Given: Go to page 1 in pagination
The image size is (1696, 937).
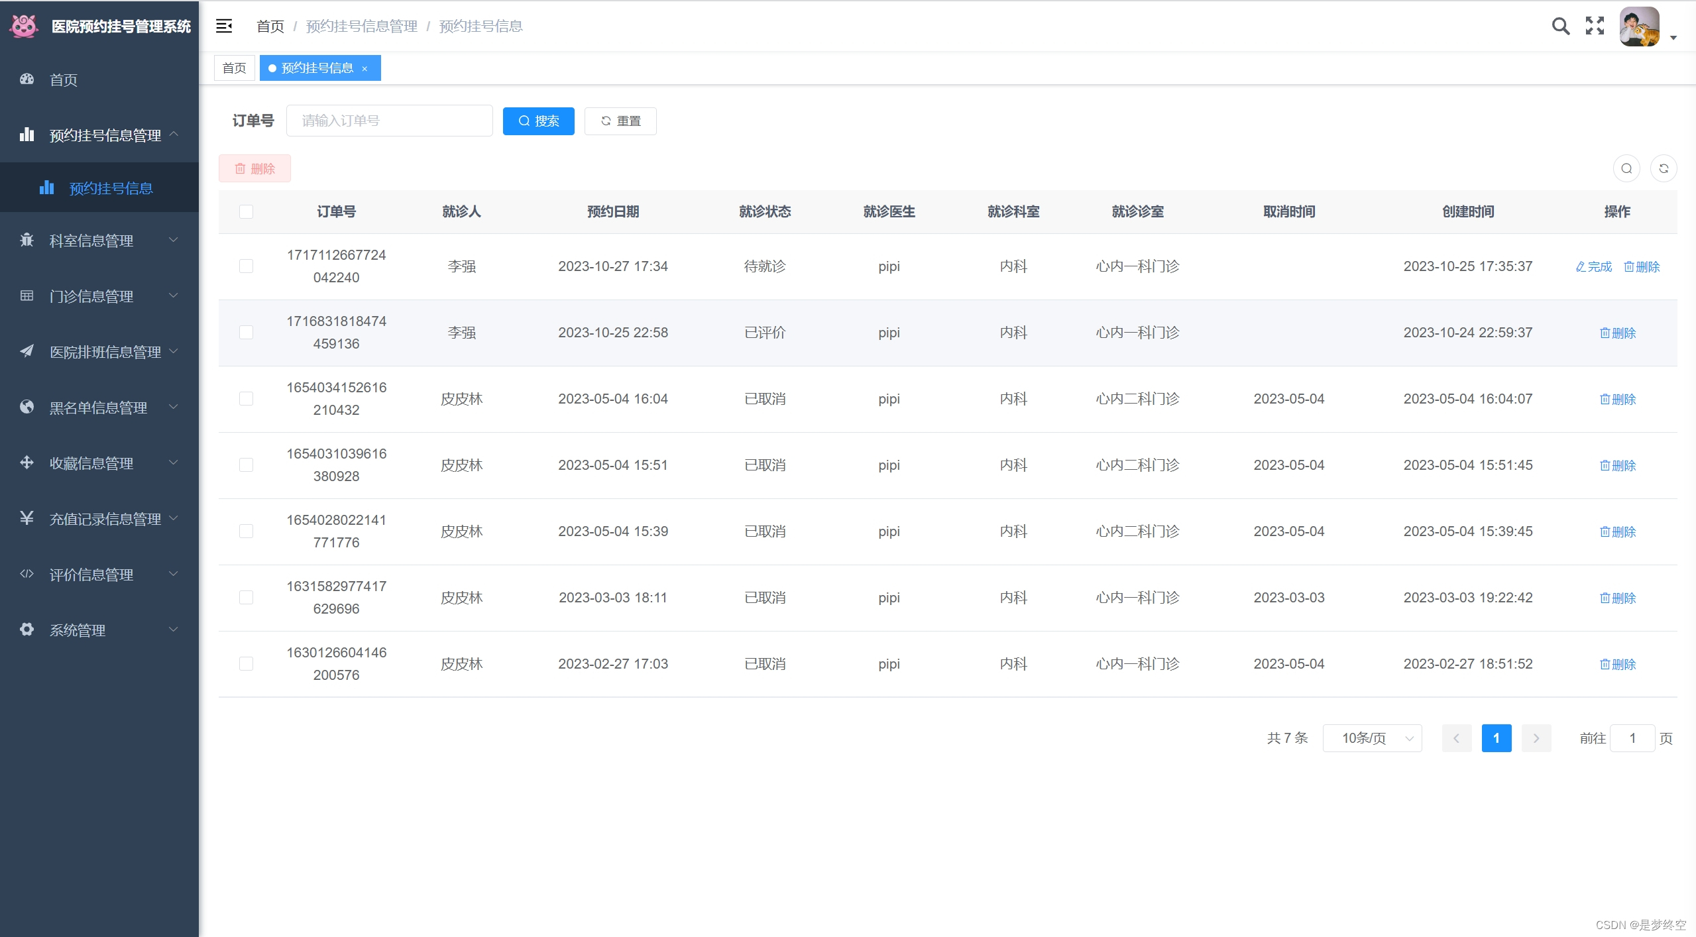Looking at the screenshot, I should tap(1496, 738).
